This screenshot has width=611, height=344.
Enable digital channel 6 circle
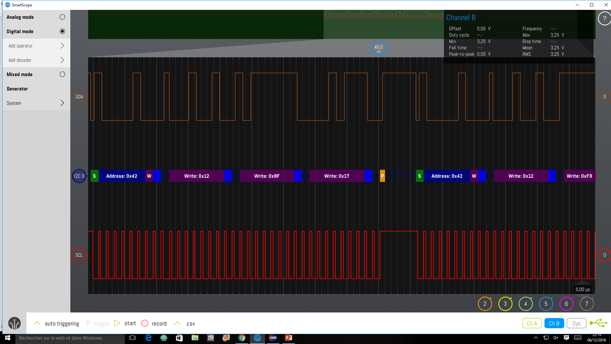click(566, 304)
